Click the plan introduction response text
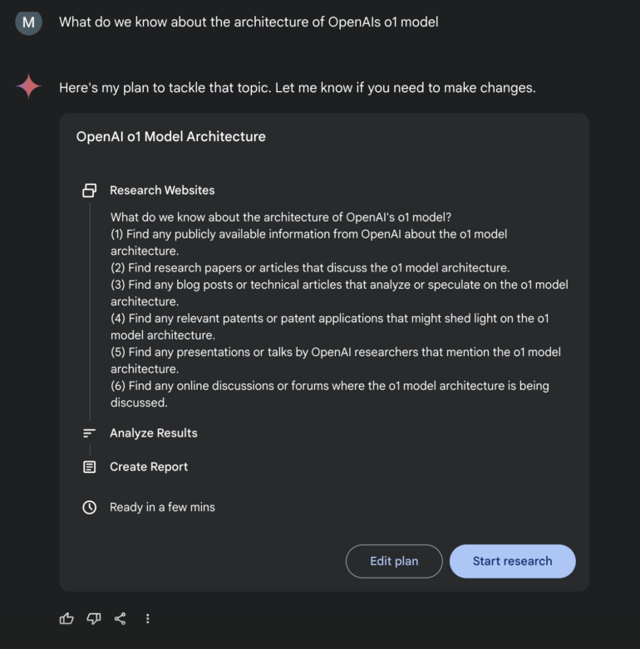This screenshot has height=649, width=640. point(297,87)
